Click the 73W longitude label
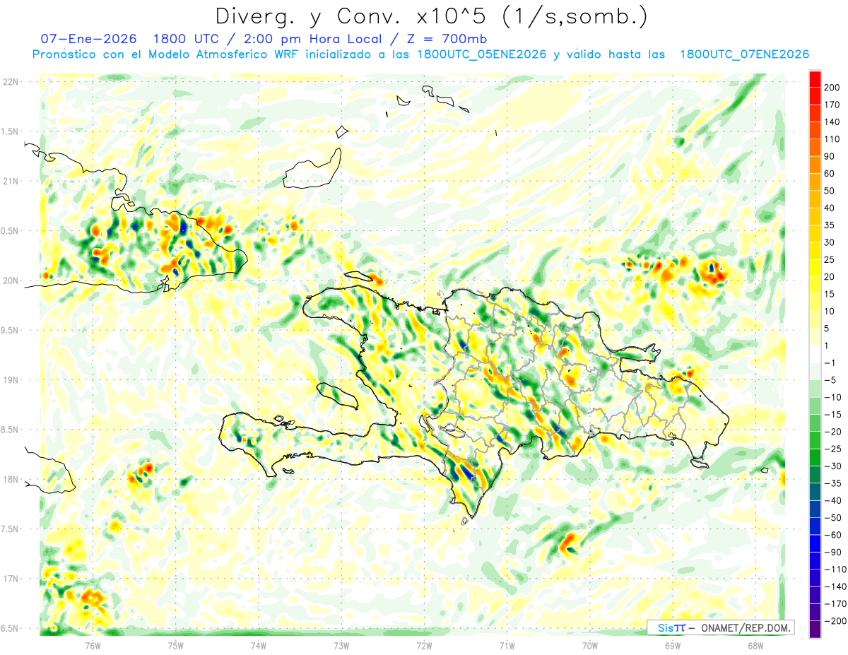 point(341,646)
